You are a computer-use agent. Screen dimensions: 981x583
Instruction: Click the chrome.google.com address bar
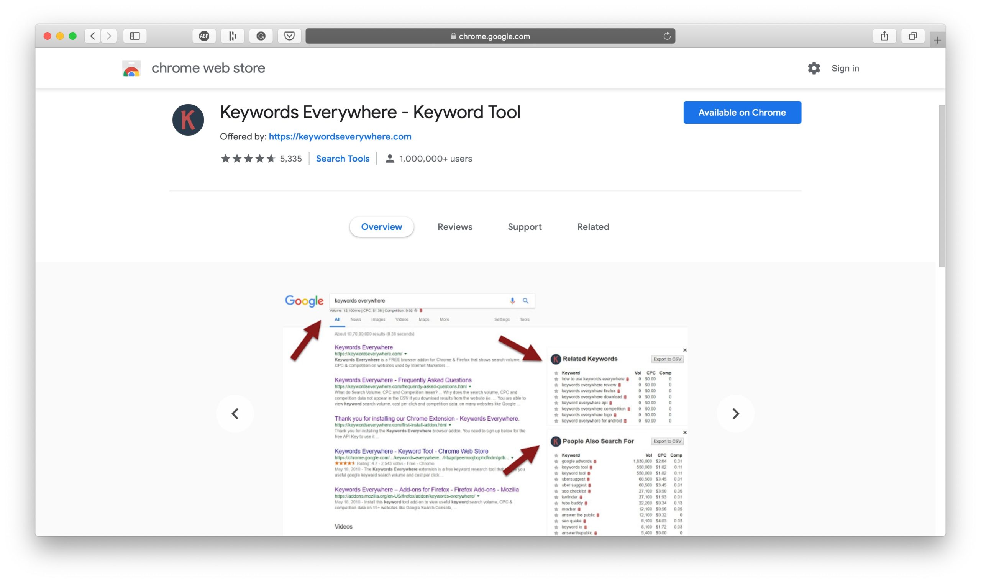pyautogui.click(x=490, y=36)
